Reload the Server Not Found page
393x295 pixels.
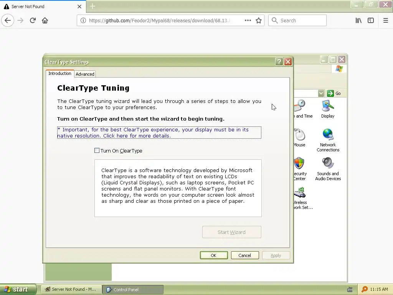(x=33, y=21)
